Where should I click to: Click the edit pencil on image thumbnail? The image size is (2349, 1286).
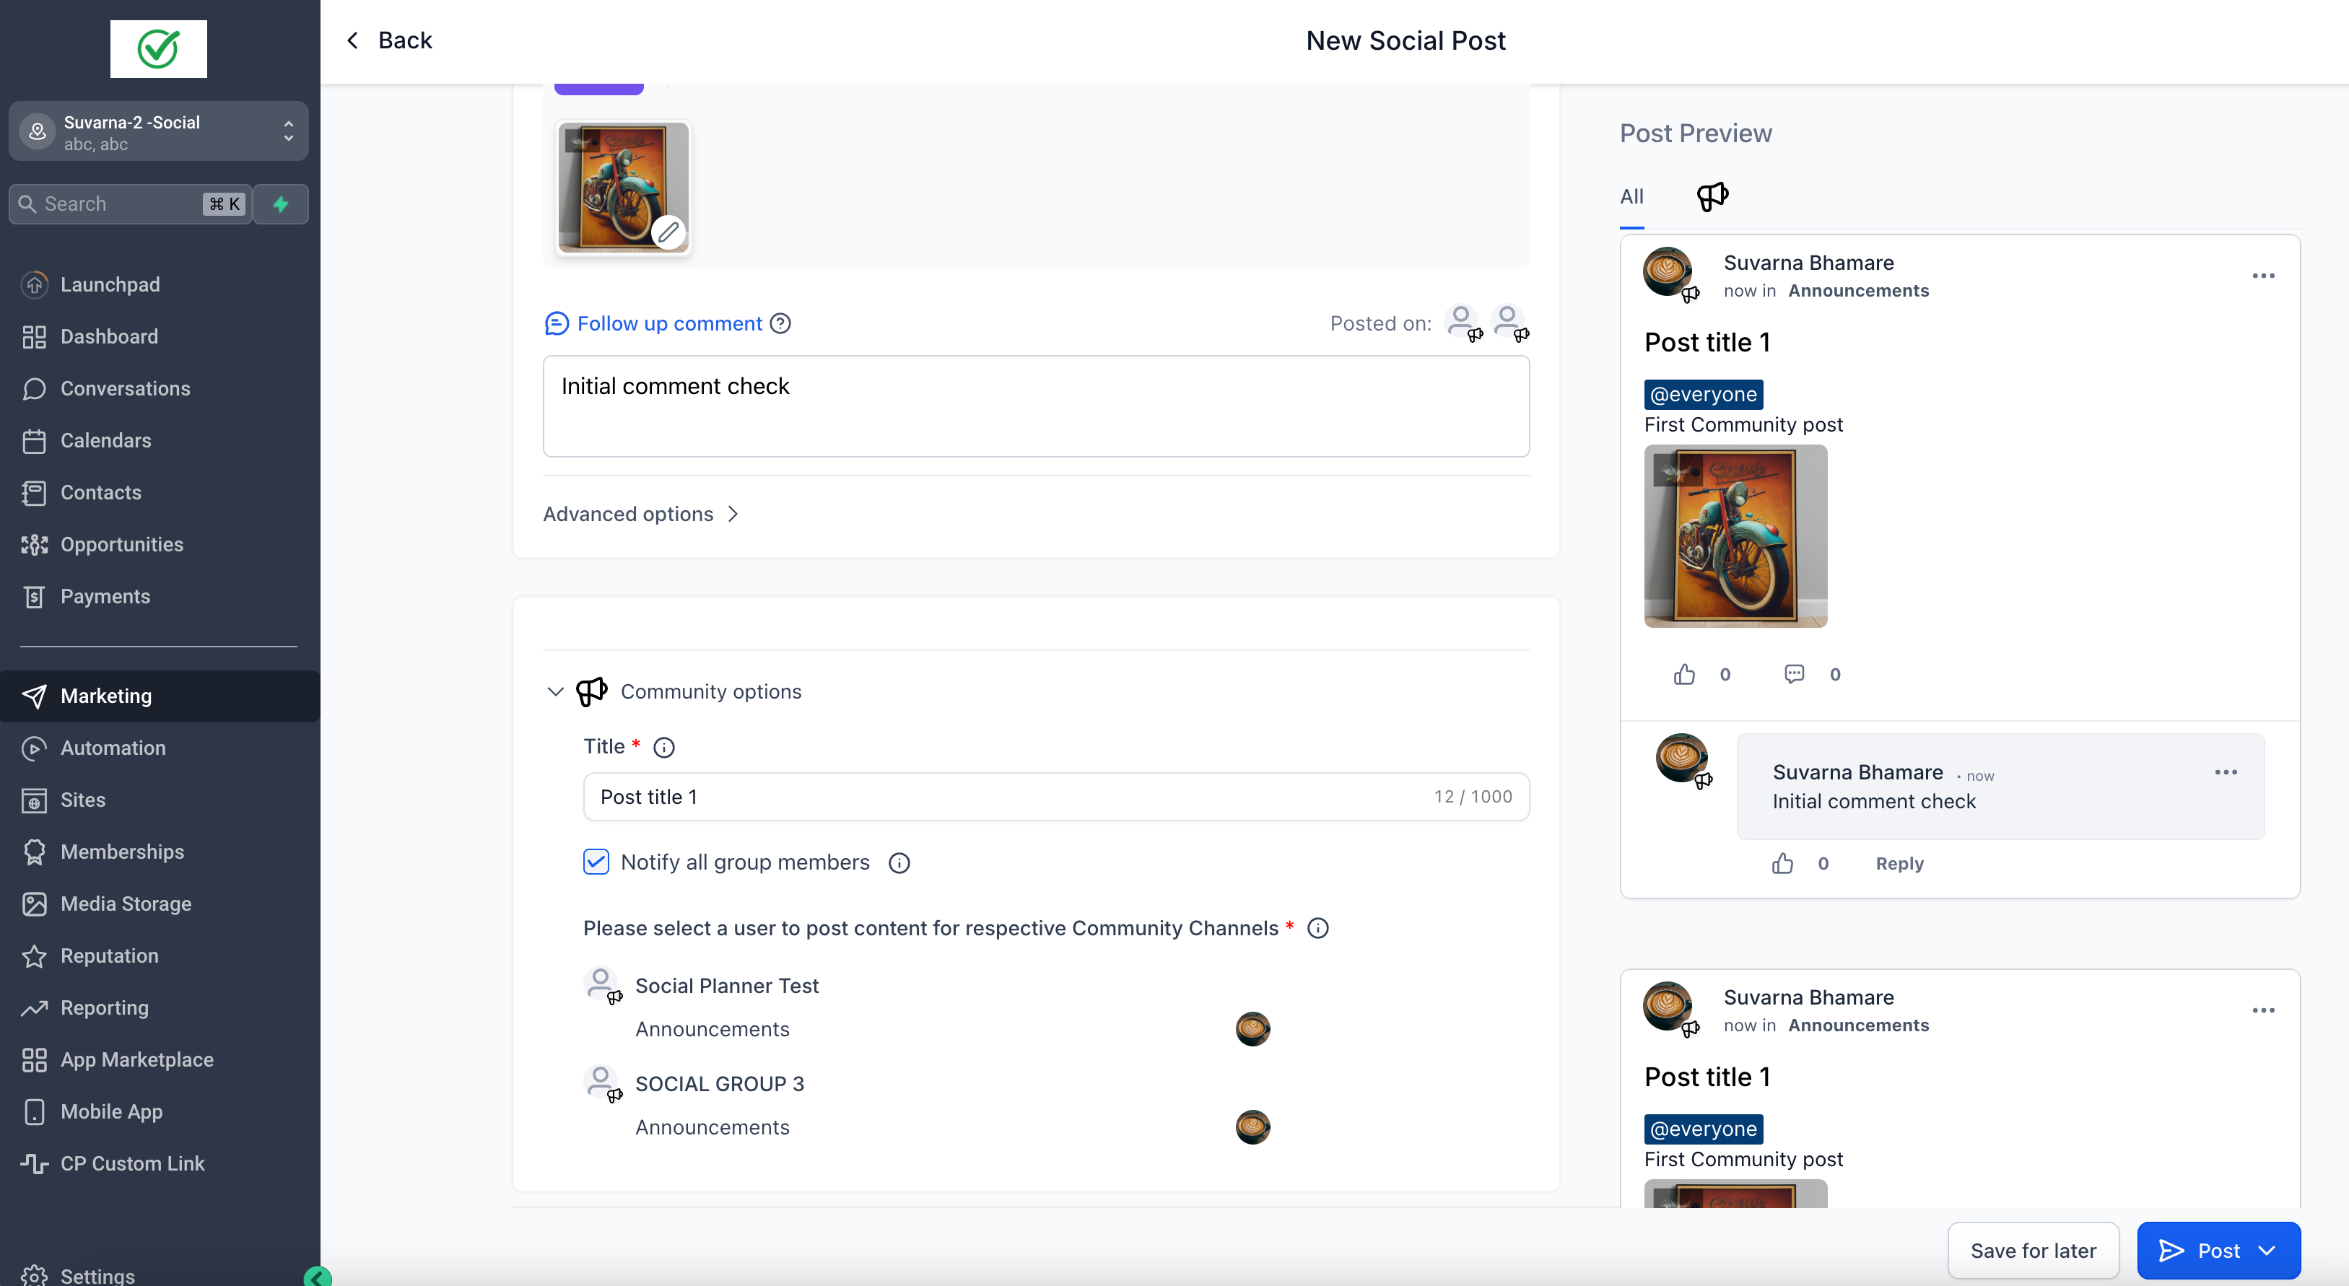pos(668,232)
